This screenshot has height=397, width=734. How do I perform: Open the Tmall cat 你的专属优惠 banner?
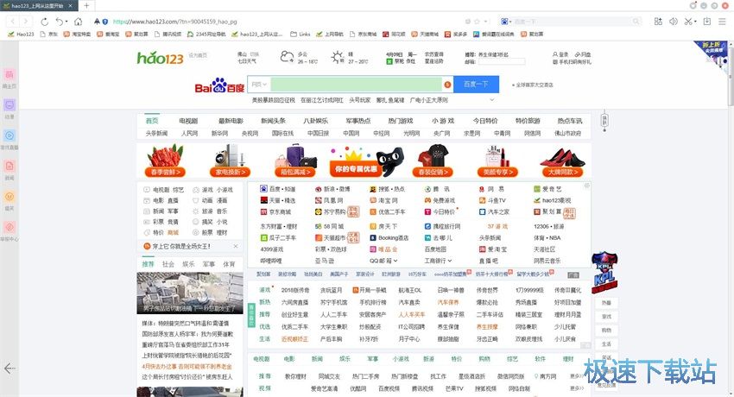(366, 161)
